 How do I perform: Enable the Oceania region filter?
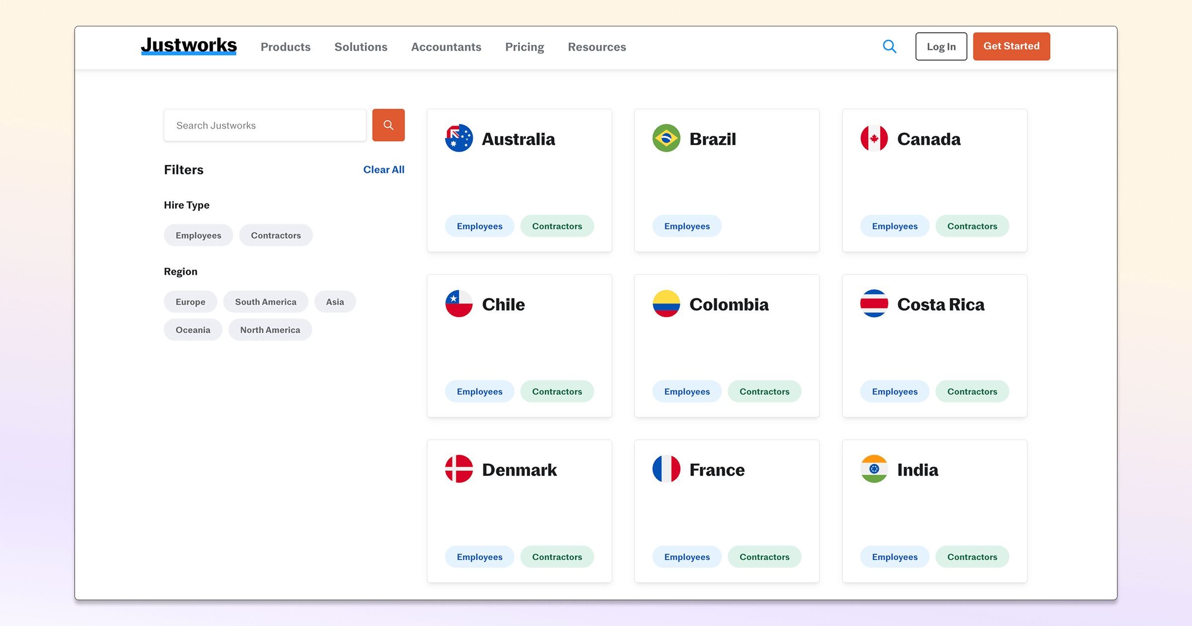[193, 330]
